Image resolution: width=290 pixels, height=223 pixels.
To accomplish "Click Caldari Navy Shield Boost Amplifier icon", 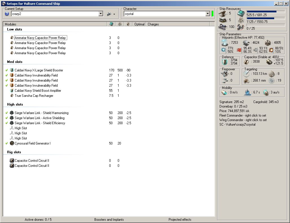I will (x=12, y=91).
